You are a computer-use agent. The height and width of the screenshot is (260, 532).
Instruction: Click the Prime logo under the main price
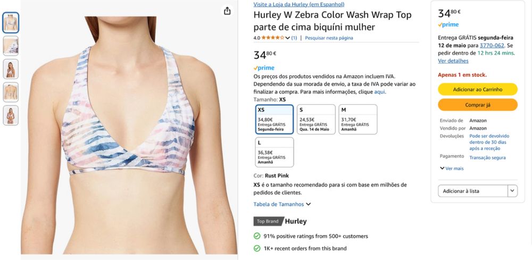(x=264, y=68)
